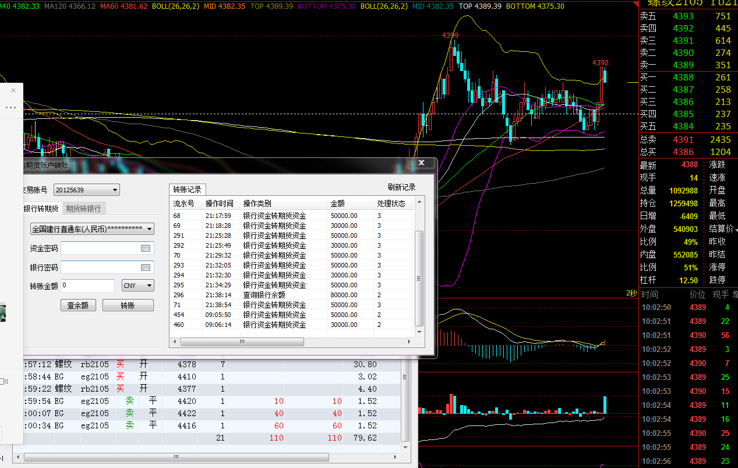Click the three-dots menu icon at left edge

click(10, 107)
